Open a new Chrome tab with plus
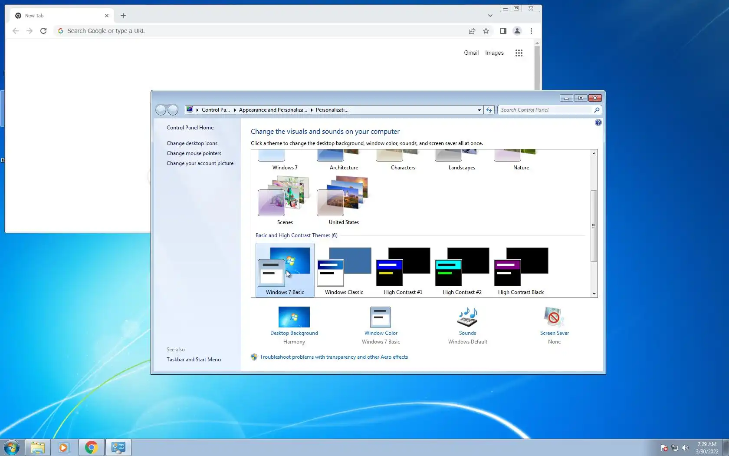 tap(123, 16)
